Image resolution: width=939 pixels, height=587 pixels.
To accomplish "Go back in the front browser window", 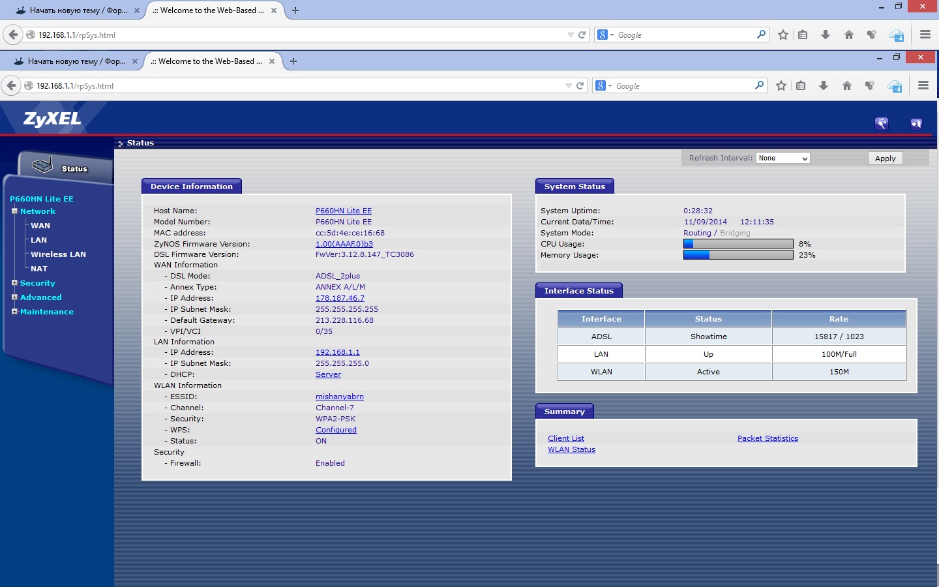I will coord(11,85).
